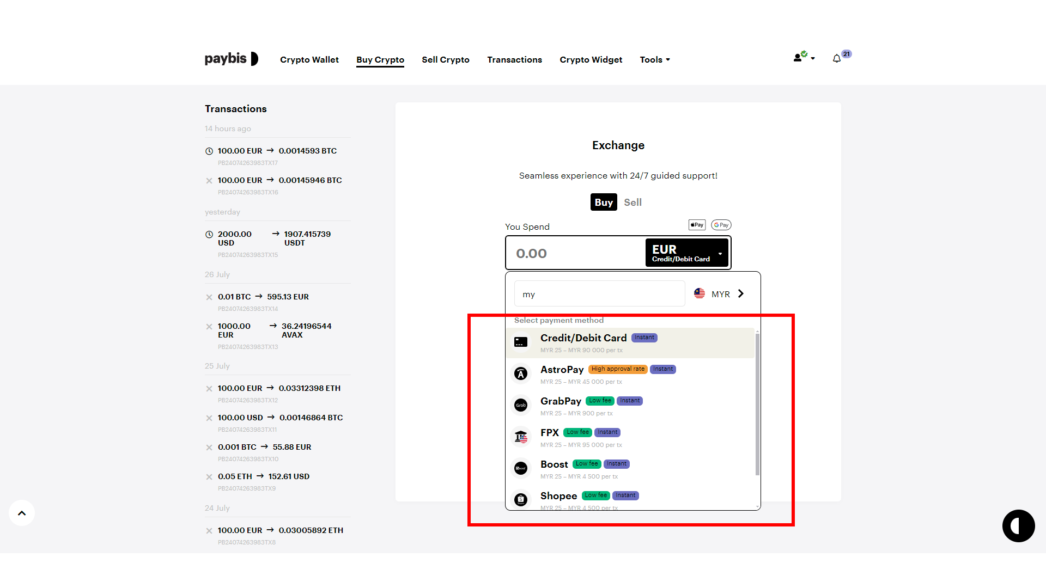Image resolution: width=1046 pixels, height=588 pixels.
Task: Open the EUR Credit/Debit Card currency dropdown
Action: click(x=686, y=253)
